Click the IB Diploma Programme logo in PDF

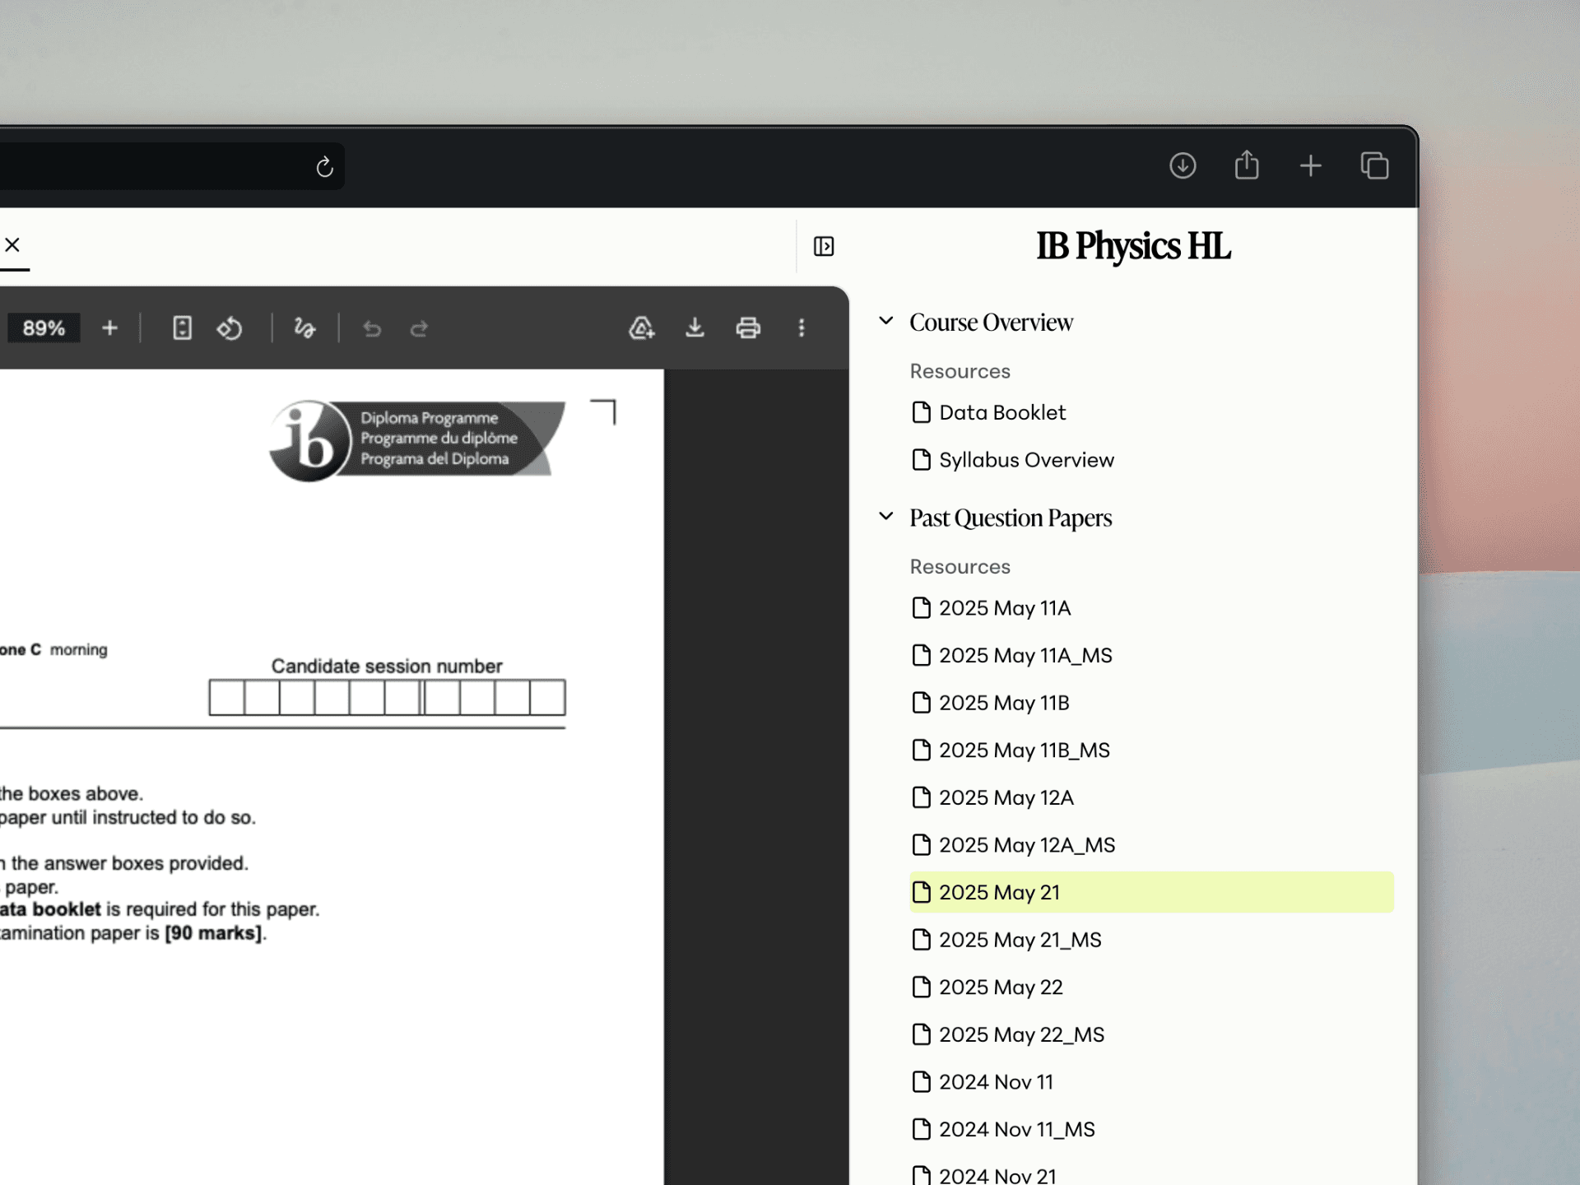417,440
